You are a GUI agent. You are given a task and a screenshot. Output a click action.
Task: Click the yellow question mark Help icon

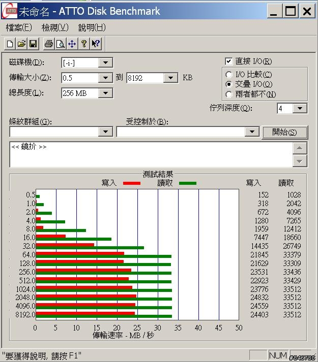tap(84, 44)
